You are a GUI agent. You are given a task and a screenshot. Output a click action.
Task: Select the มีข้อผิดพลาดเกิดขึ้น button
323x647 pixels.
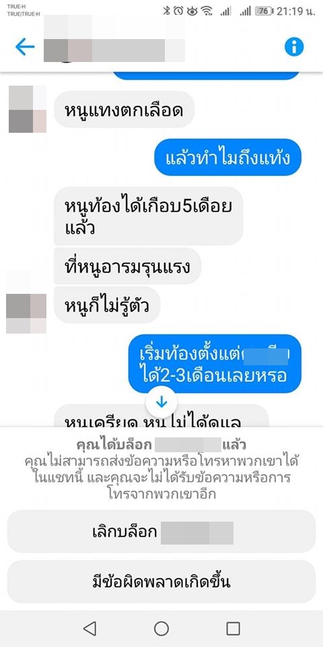pos(161,582)
